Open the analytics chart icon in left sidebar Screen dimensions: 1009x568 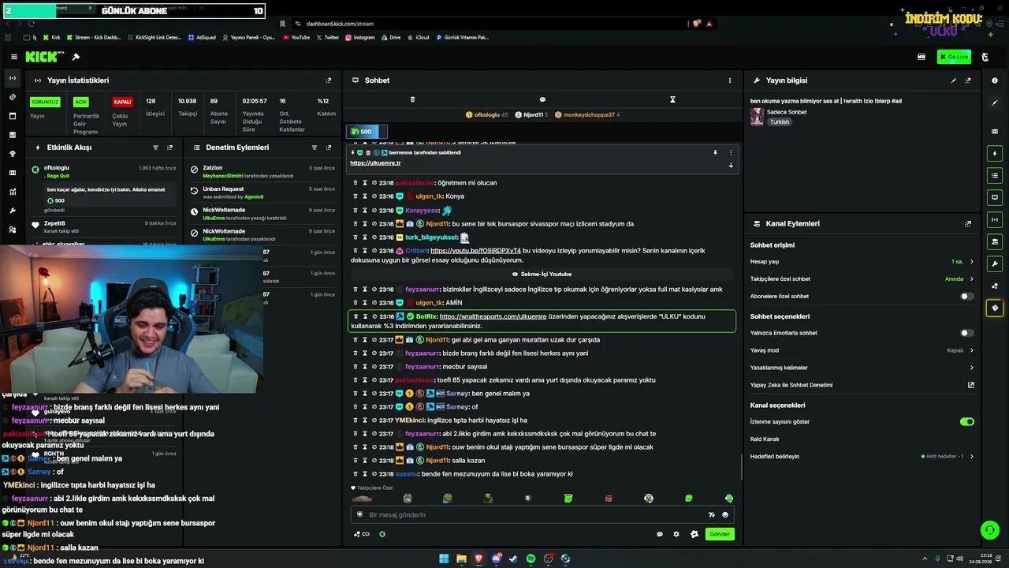point(13,192)
